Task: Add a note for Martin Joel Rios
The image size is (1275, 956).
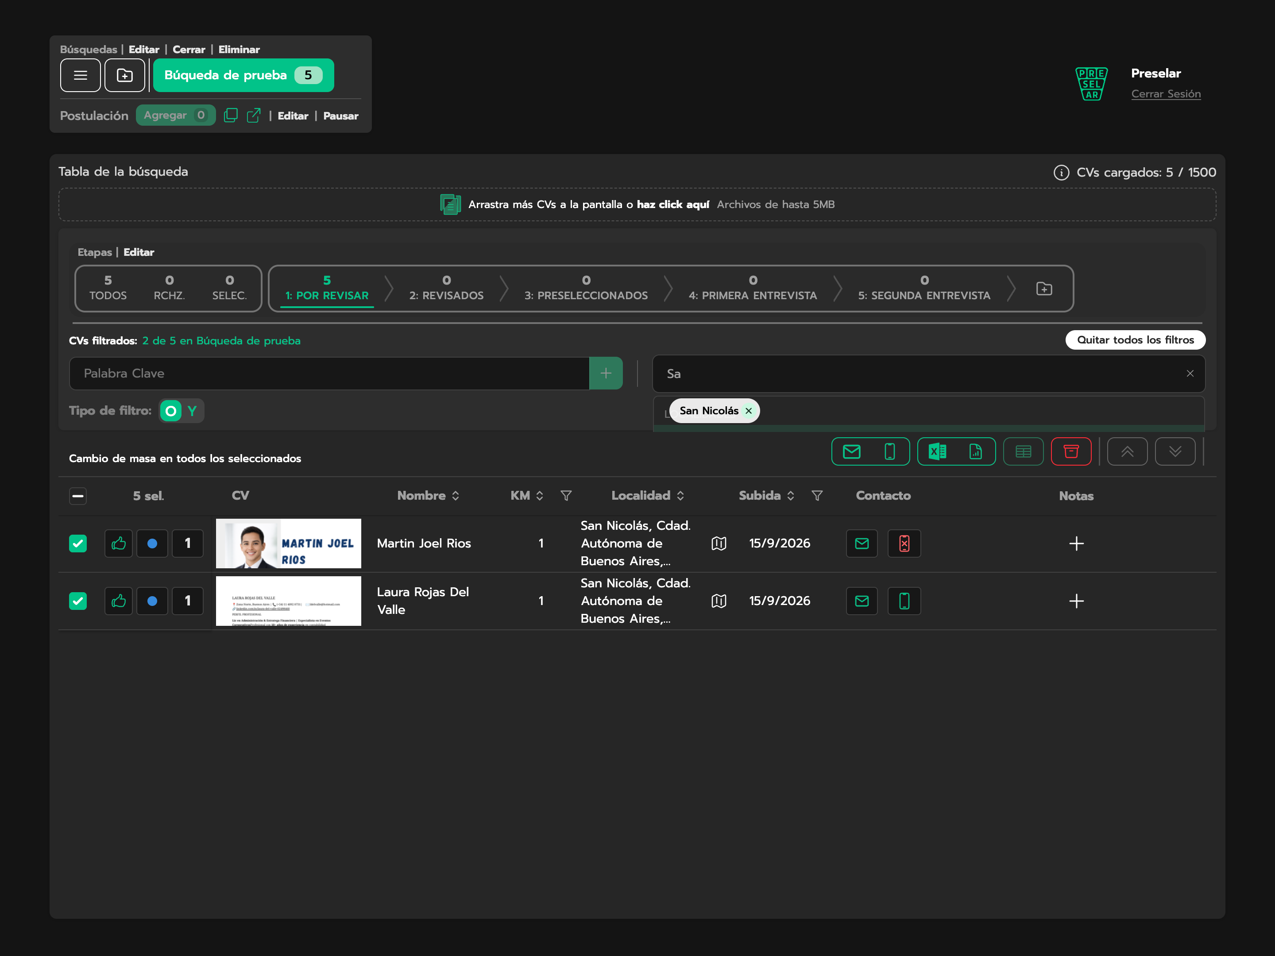Action: (1076, 544)
